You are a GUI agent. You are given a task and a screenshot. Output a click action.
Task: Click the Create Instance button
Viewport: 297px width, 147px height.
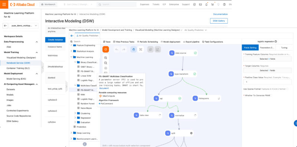tap(55, 40)
